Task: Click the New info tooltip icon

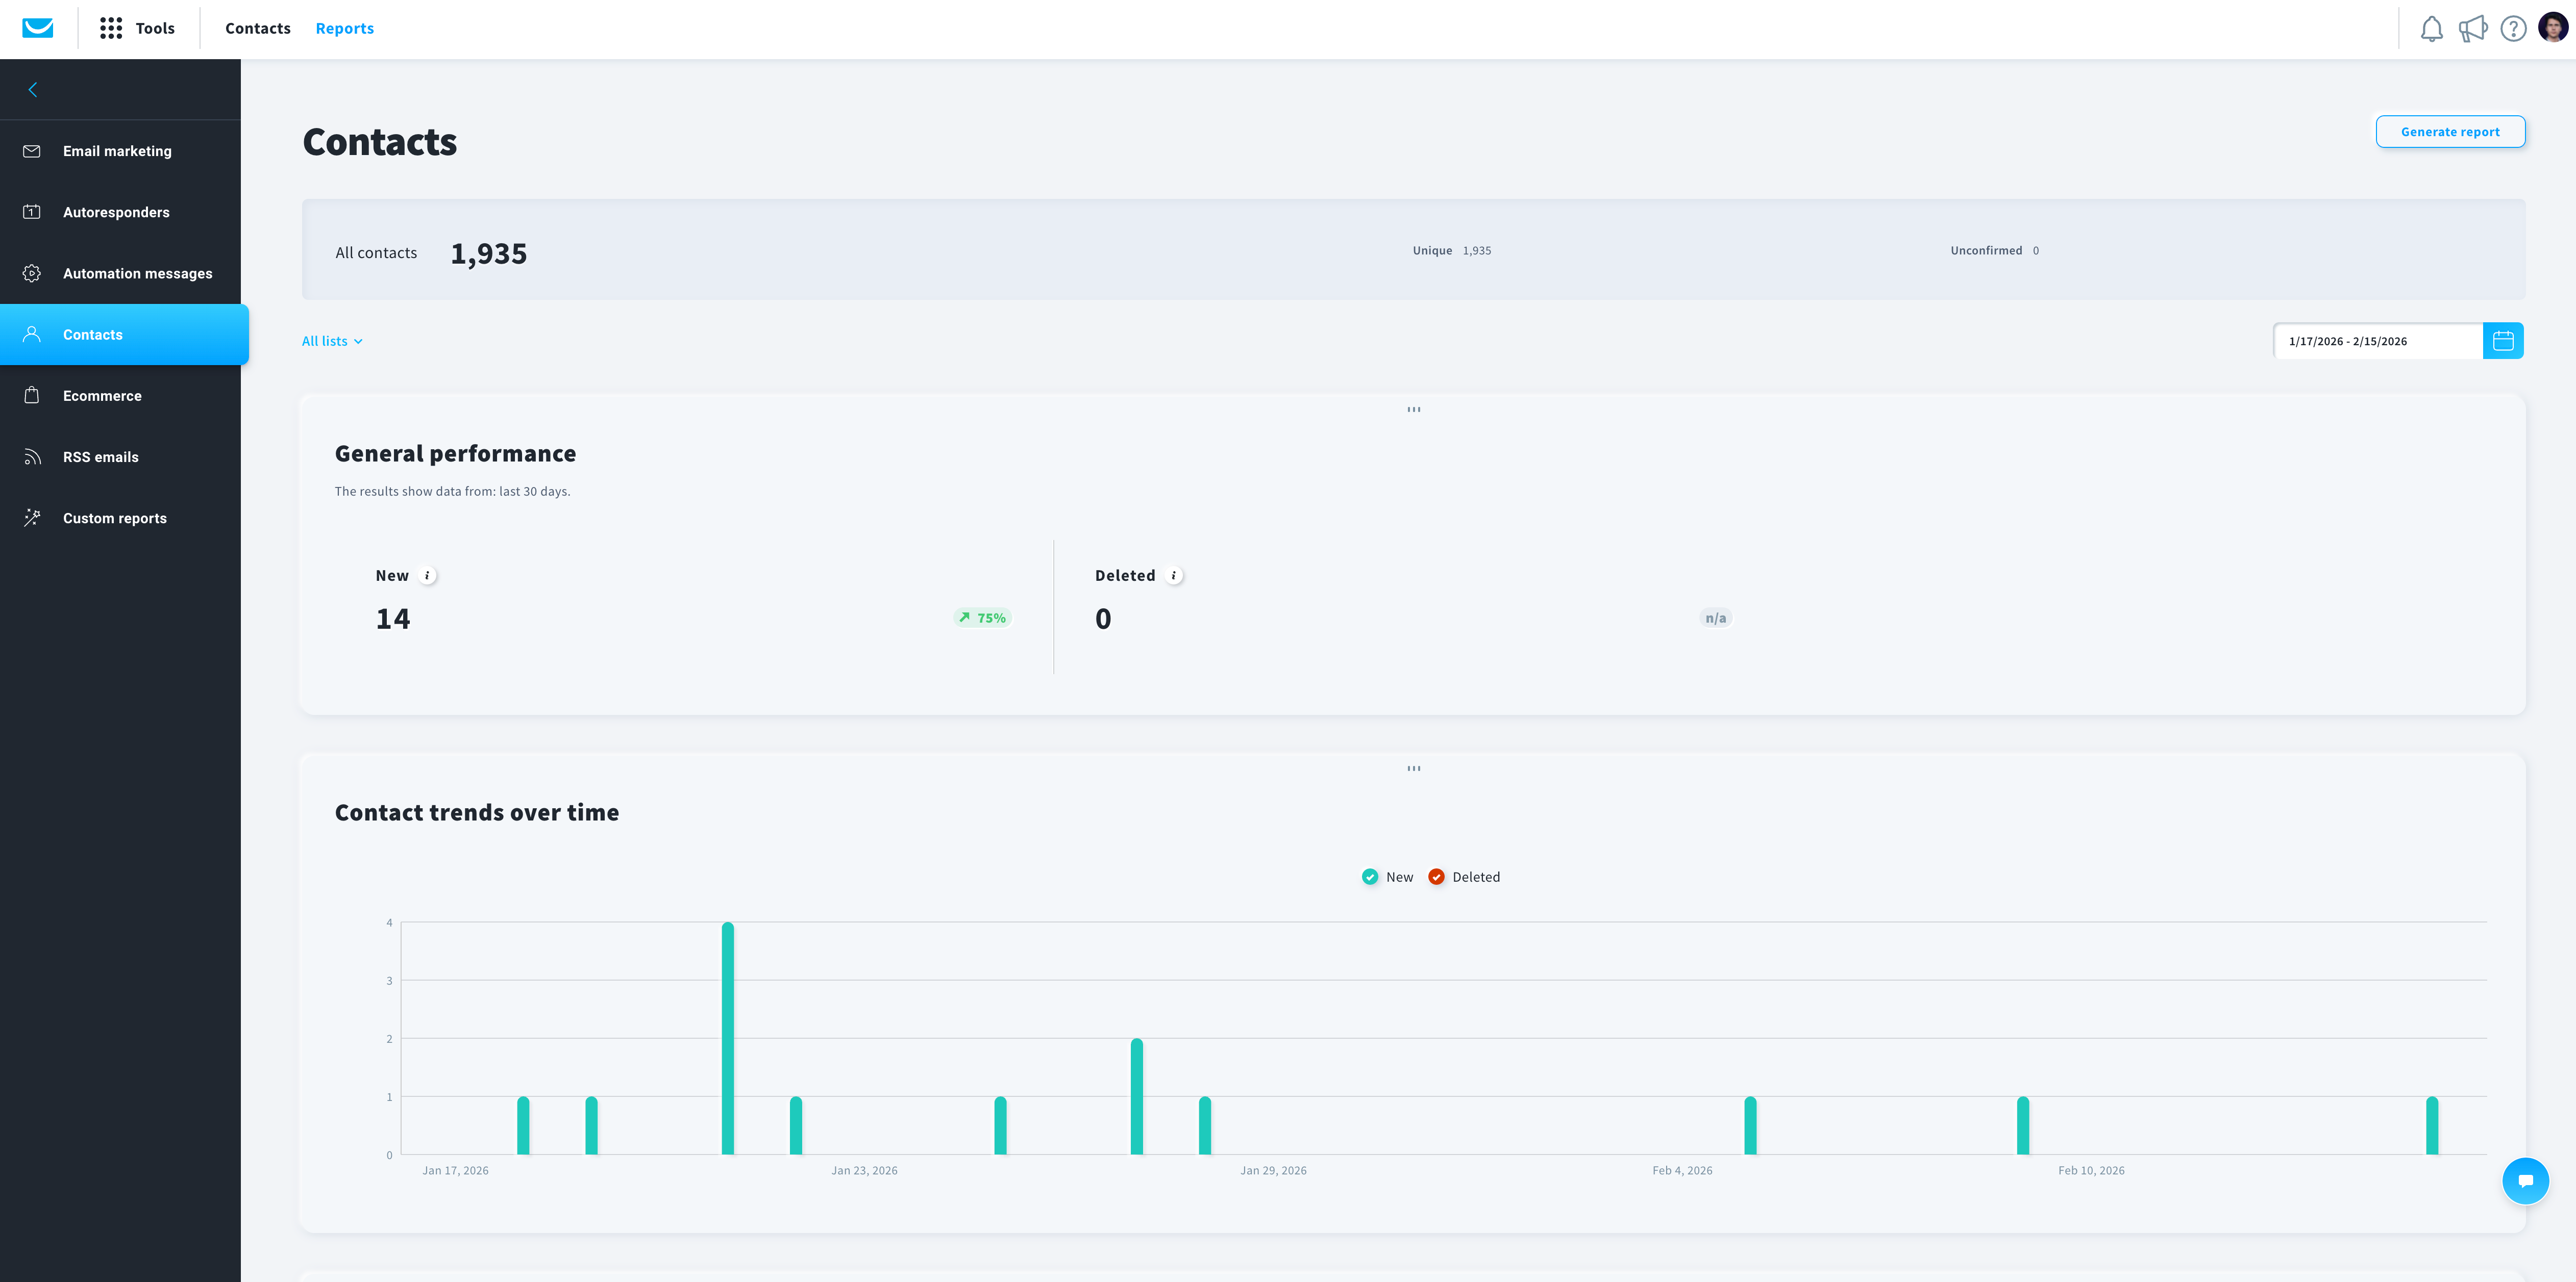Action: [428, 576]
